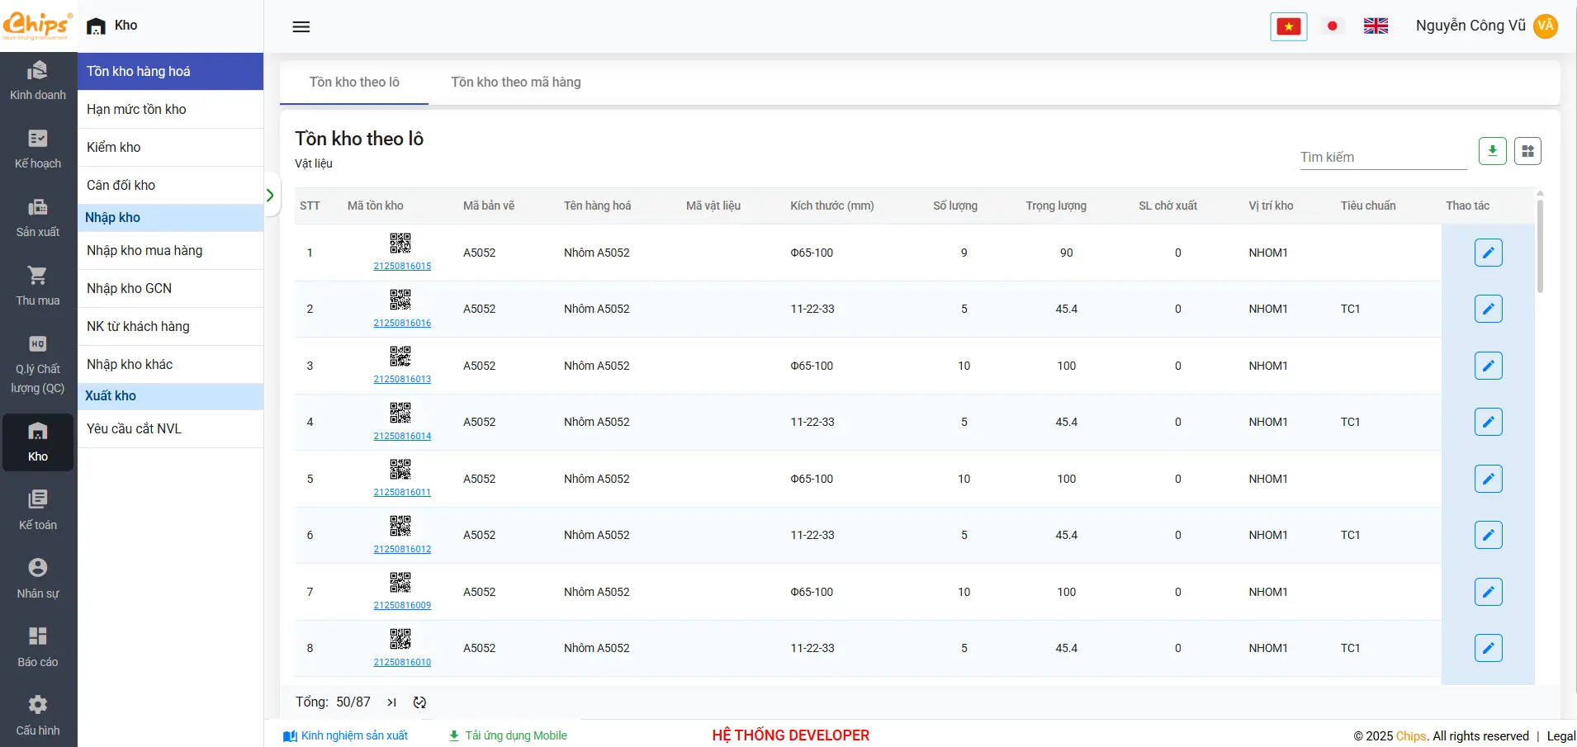This screenshot has width=1577, height=747.
Task: Open the Kế hoạch module
Action: pos(38,149)
